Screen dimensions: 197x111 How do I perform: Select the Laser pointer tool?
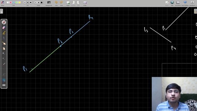pos(4,64)
